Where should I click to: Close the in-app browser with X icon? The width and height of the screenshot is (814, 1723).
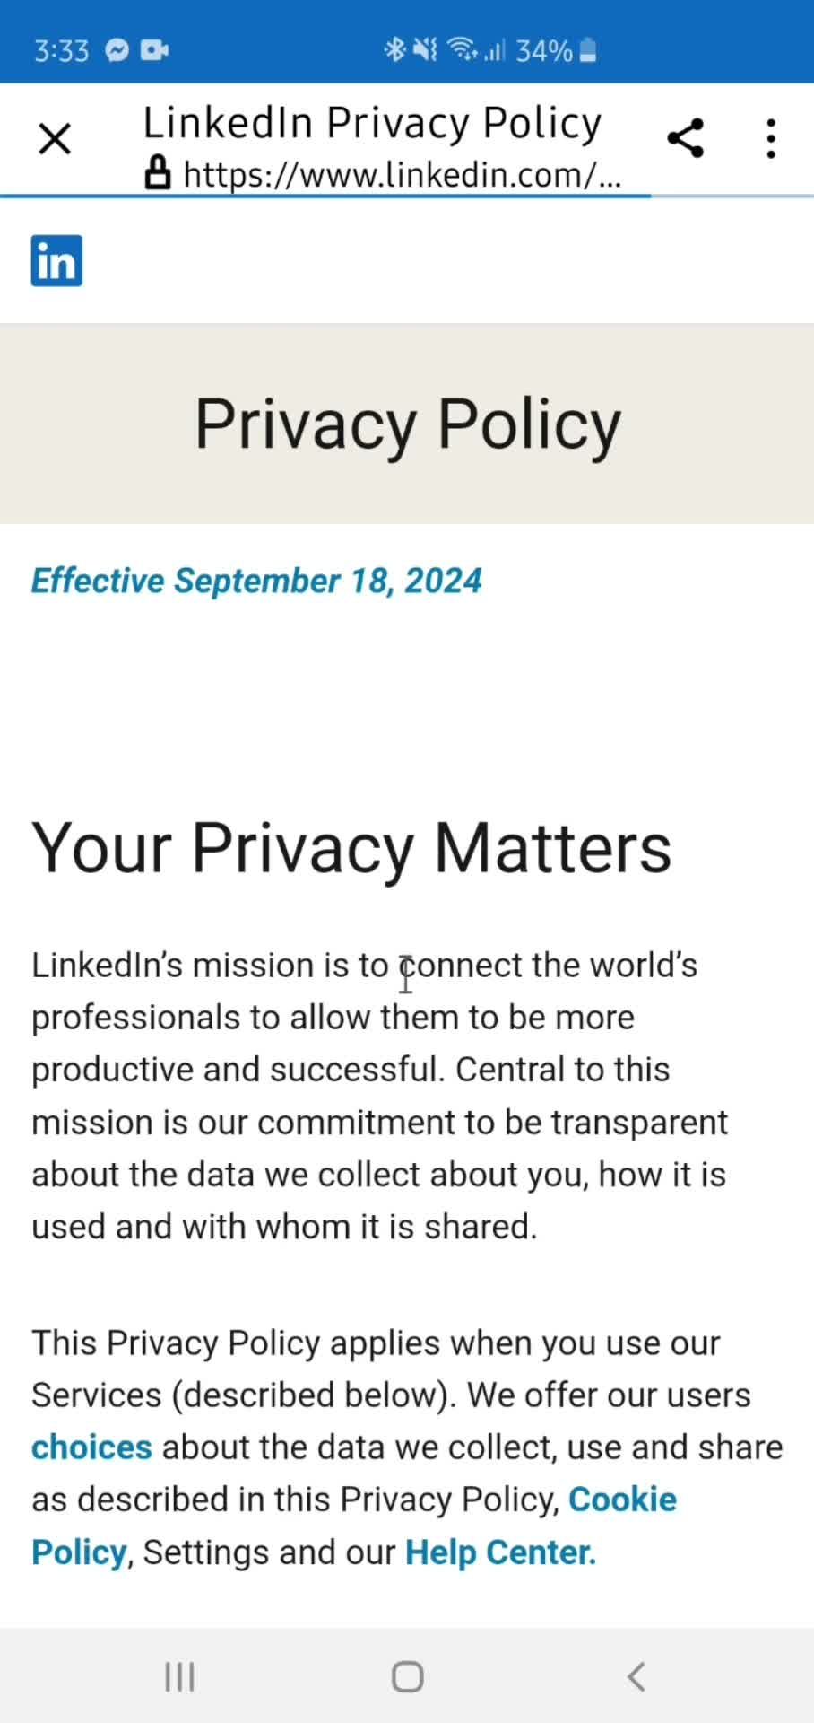[55, 139]
